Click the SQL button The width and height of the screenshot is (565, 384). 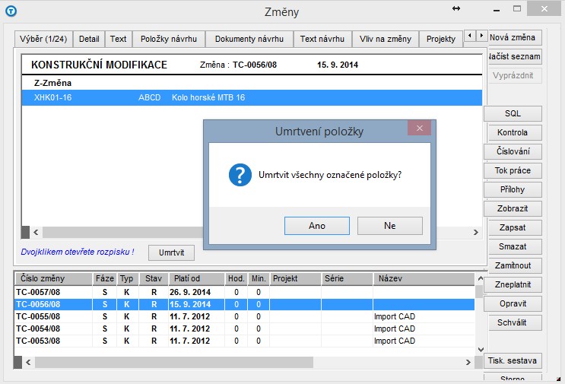[x=513, y=113]
